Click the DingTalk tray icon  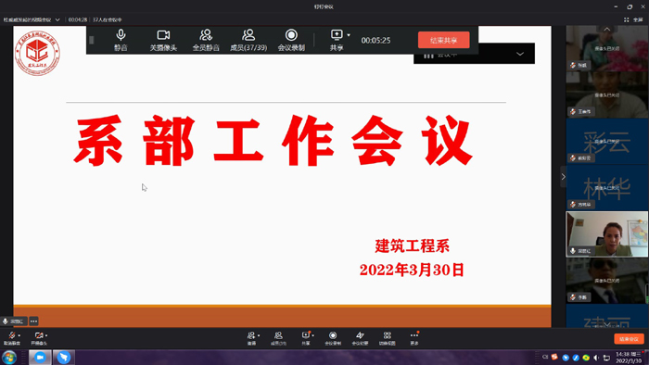(566, 358)
